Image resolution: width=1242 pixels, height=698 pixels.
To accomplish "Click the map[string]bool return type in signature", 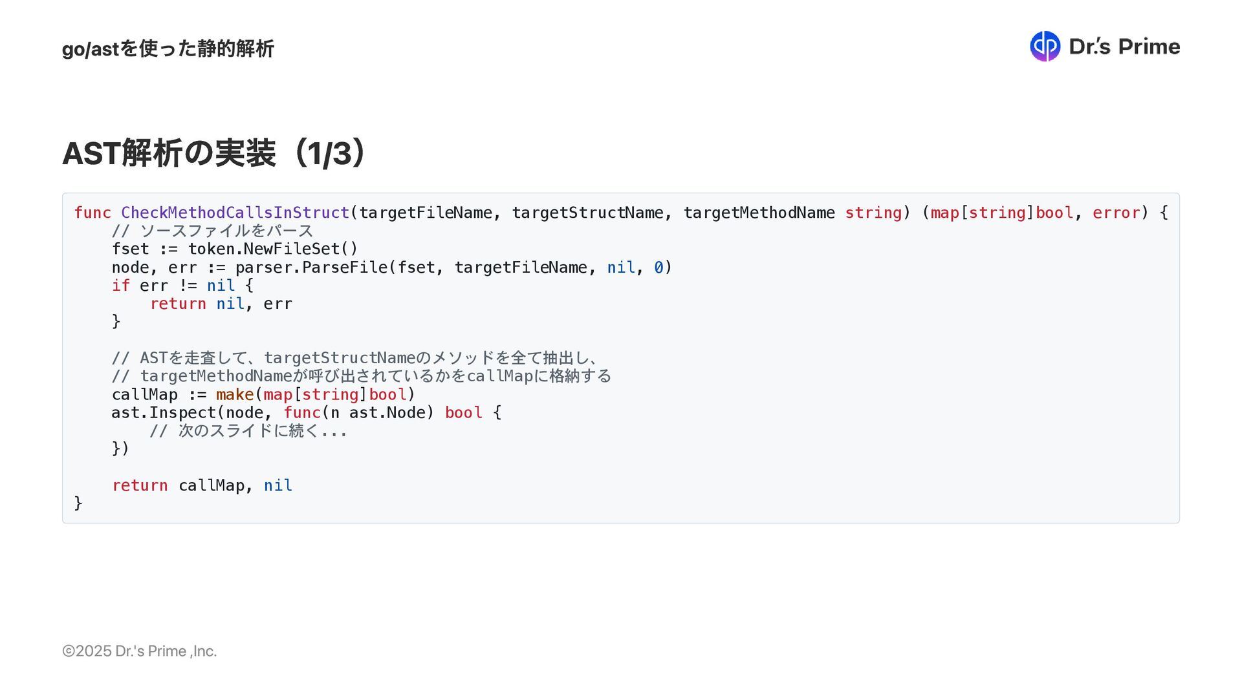I will click(1002, 213).
